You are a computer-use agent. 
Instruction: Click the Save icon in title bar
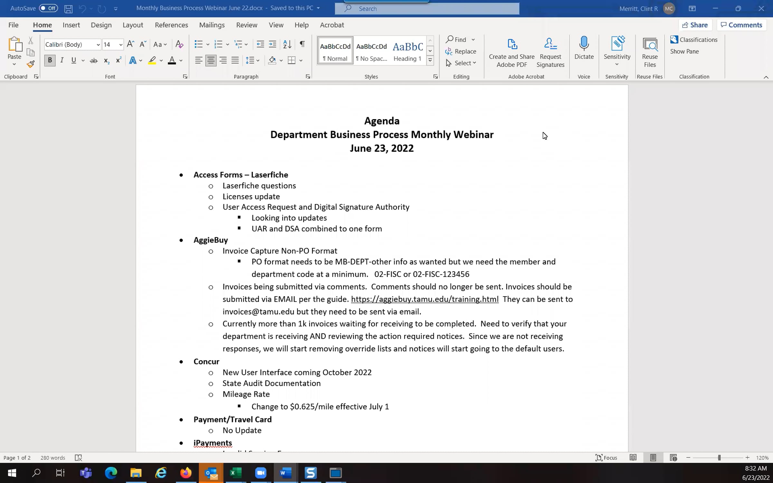point(68,9)
